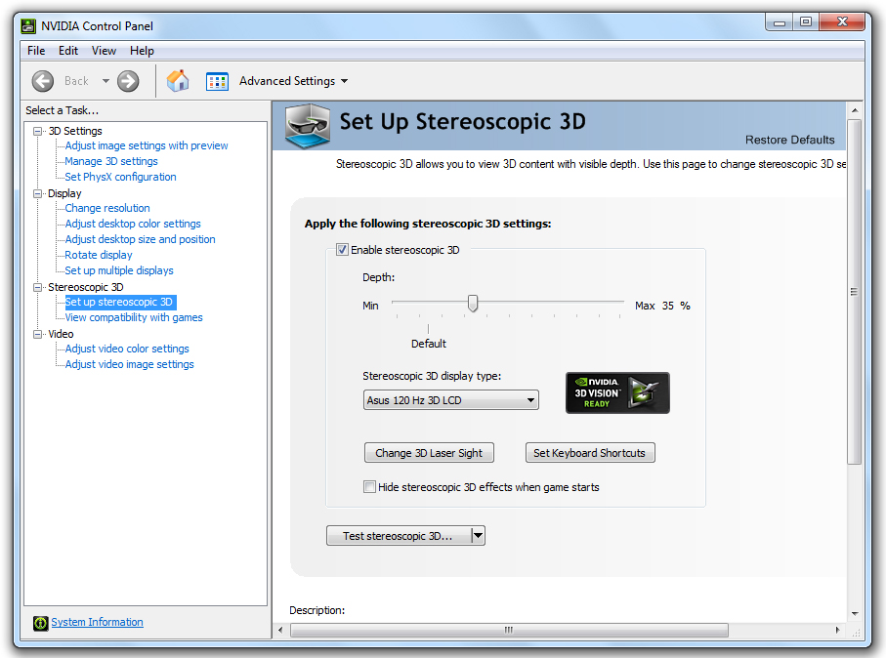Click the Depth slider thumb
Screen dimensions: 886x658
pyautogui.click(x=473, y=304)
